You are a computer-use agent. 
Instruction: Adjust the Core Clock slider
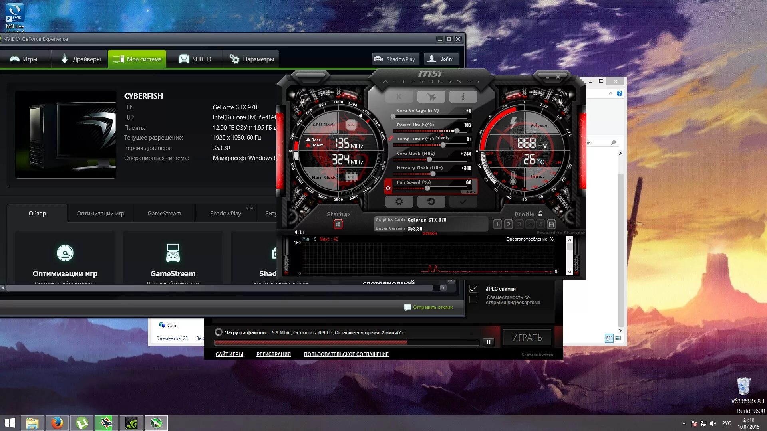429,160
